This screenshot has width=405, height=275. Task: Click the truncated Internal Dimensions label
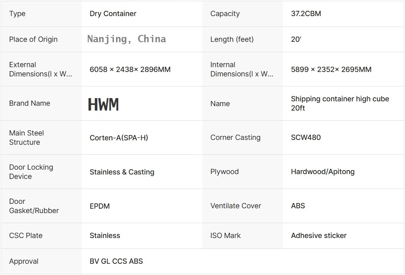242,69
